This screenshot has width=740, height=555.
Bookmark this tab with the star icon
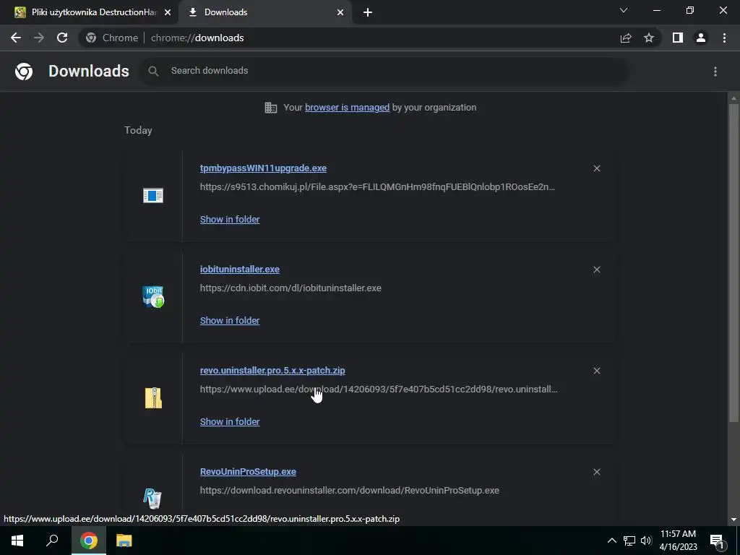click(x=649, y=38)
